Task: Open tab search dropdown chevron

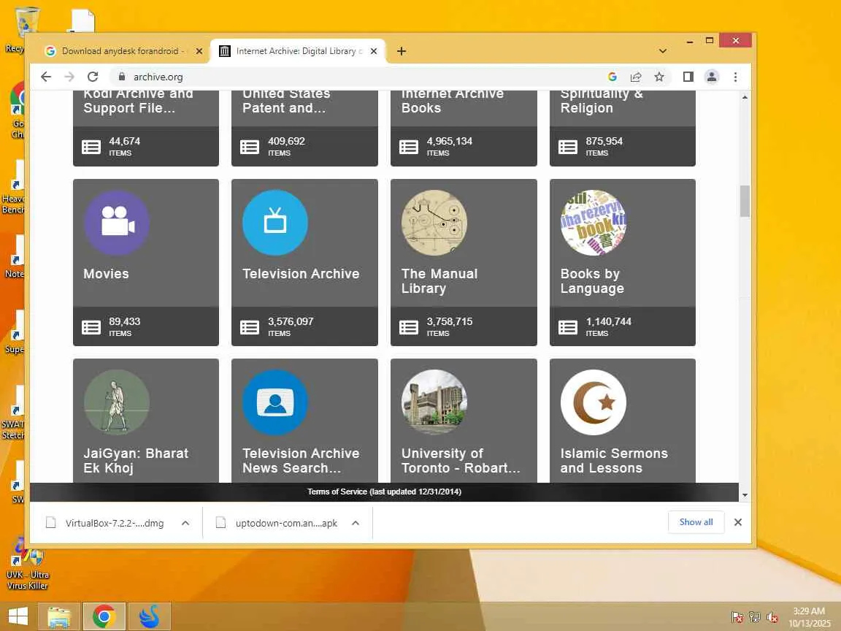Action: (x=663, y=51)
